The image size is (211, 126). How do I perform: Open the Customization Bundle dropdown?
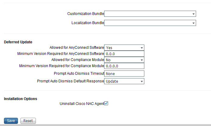[x=150, y=14]
